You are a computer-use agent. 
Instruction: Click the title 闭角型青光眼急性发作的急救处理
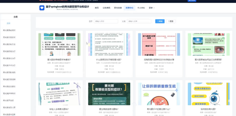tap(159, 60)
